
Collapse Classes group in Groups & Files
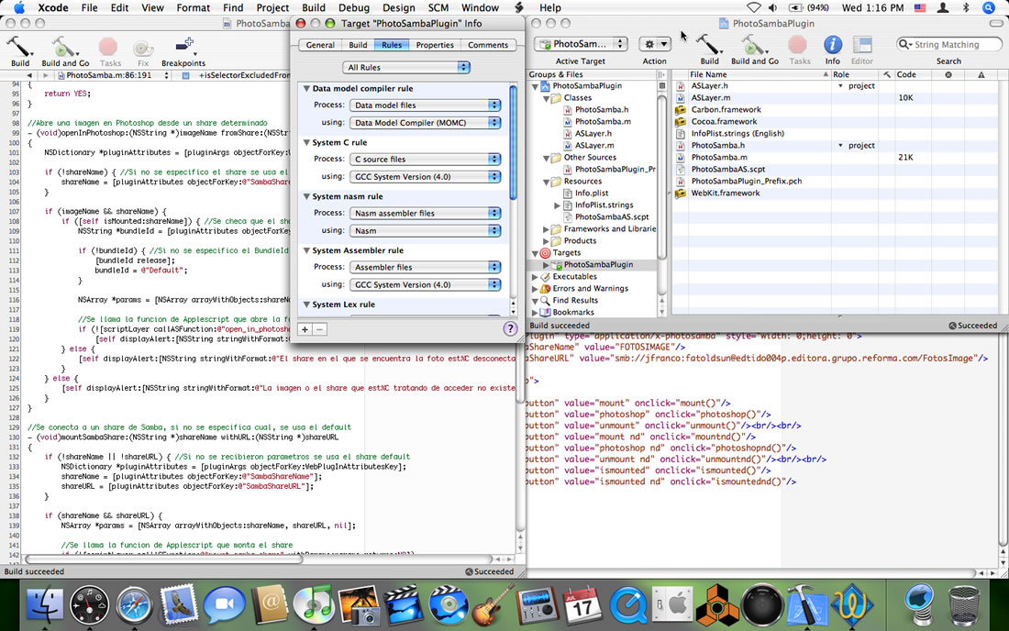pos(546,98)
